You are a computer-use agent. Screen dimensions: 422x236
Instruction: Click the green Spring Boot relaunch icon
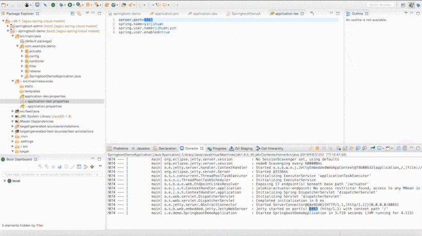tap(53, 5)
